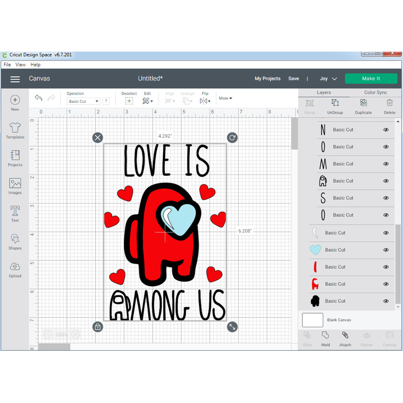Switch to the Color Sync tab
The image size is (403, 403).
pyautogui.click(x=376, y=92)
